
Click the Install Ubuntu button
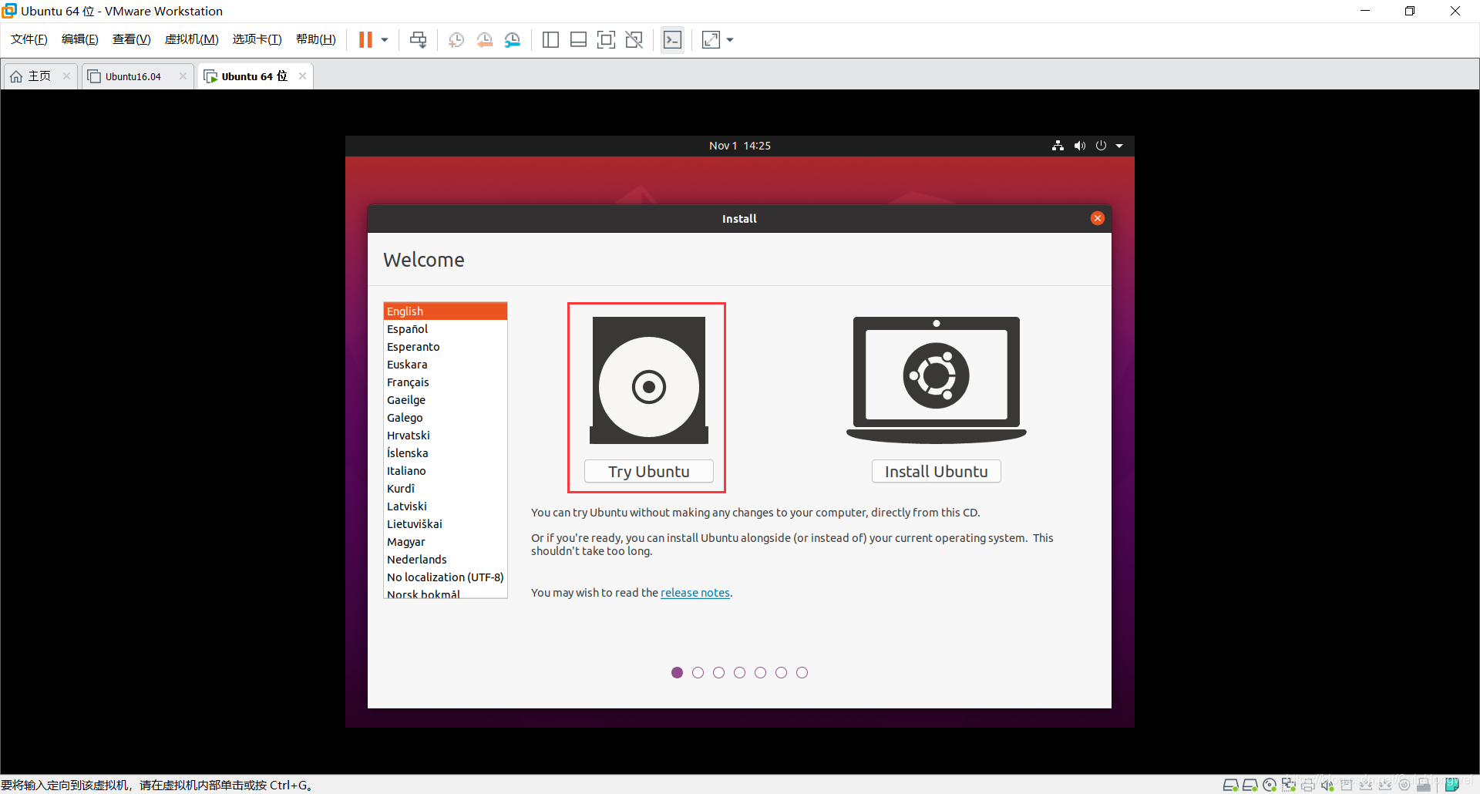[x=936, y=471]
